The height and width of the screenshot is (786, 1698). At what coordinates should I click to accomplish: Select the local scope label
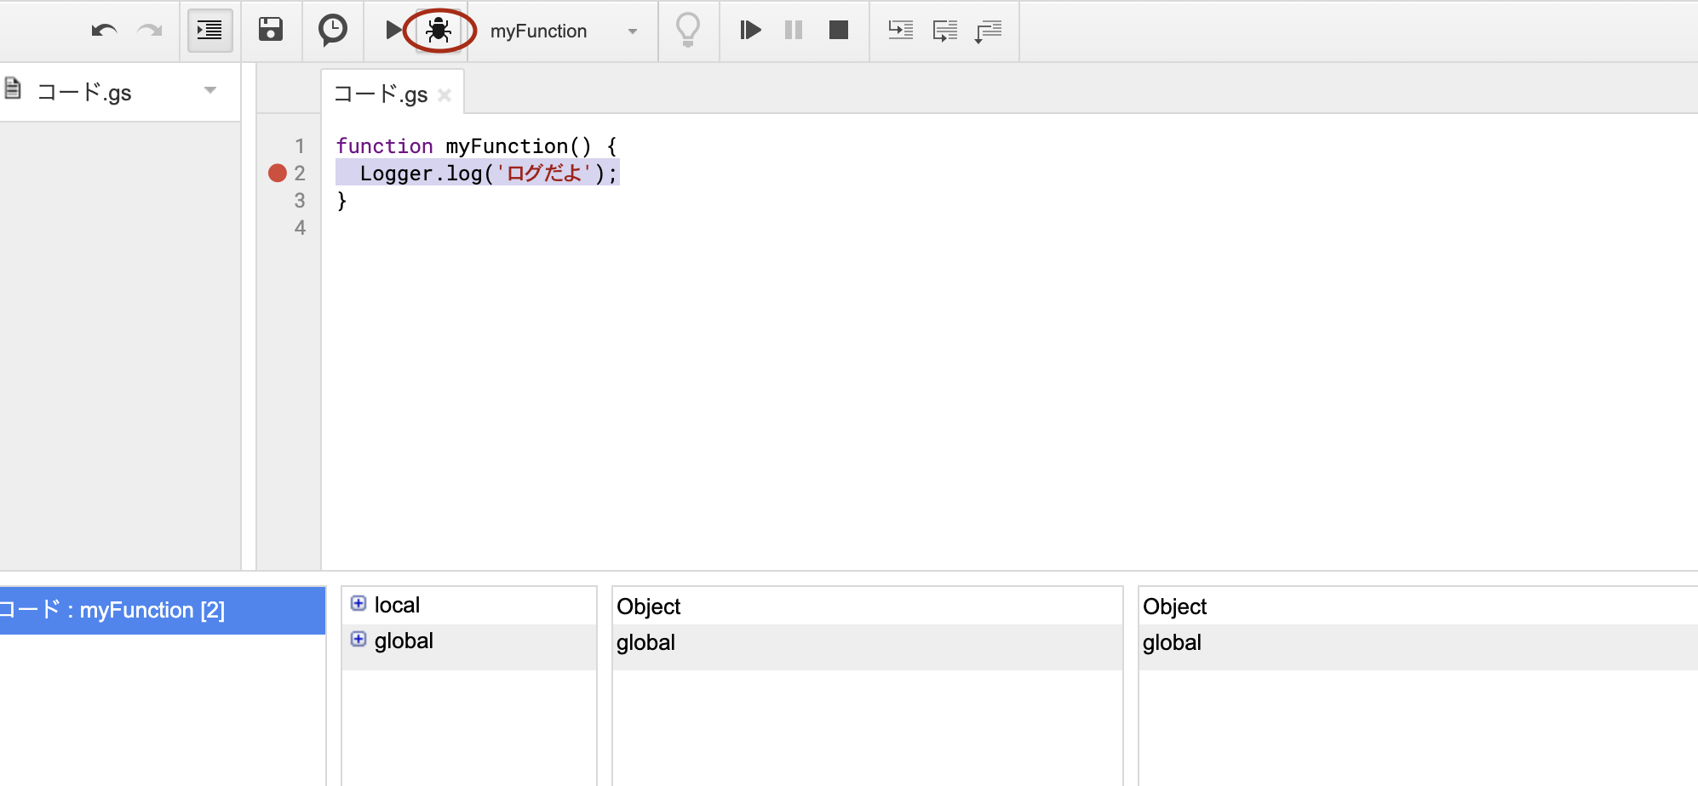(397, 605)
